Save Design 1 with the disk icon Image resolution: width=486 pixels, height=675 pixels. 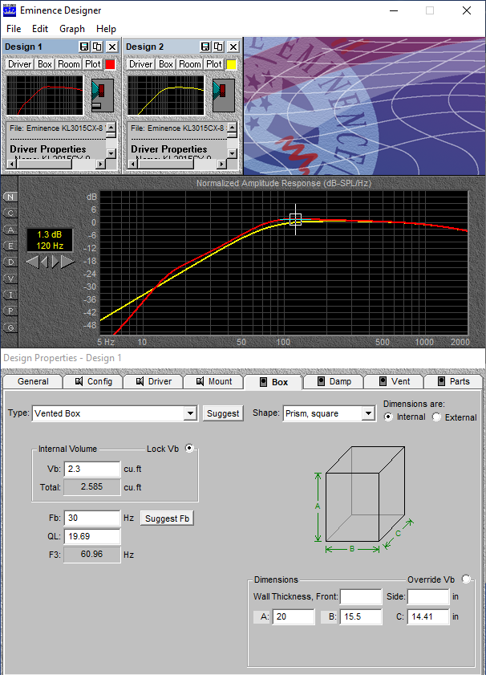pyautogui.click(x=84, y=47)
